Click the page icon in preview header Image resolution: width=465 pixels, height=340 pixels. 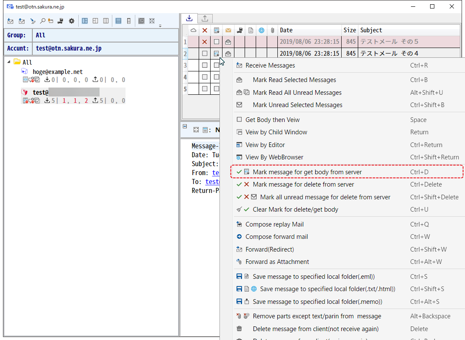point(205,130)
